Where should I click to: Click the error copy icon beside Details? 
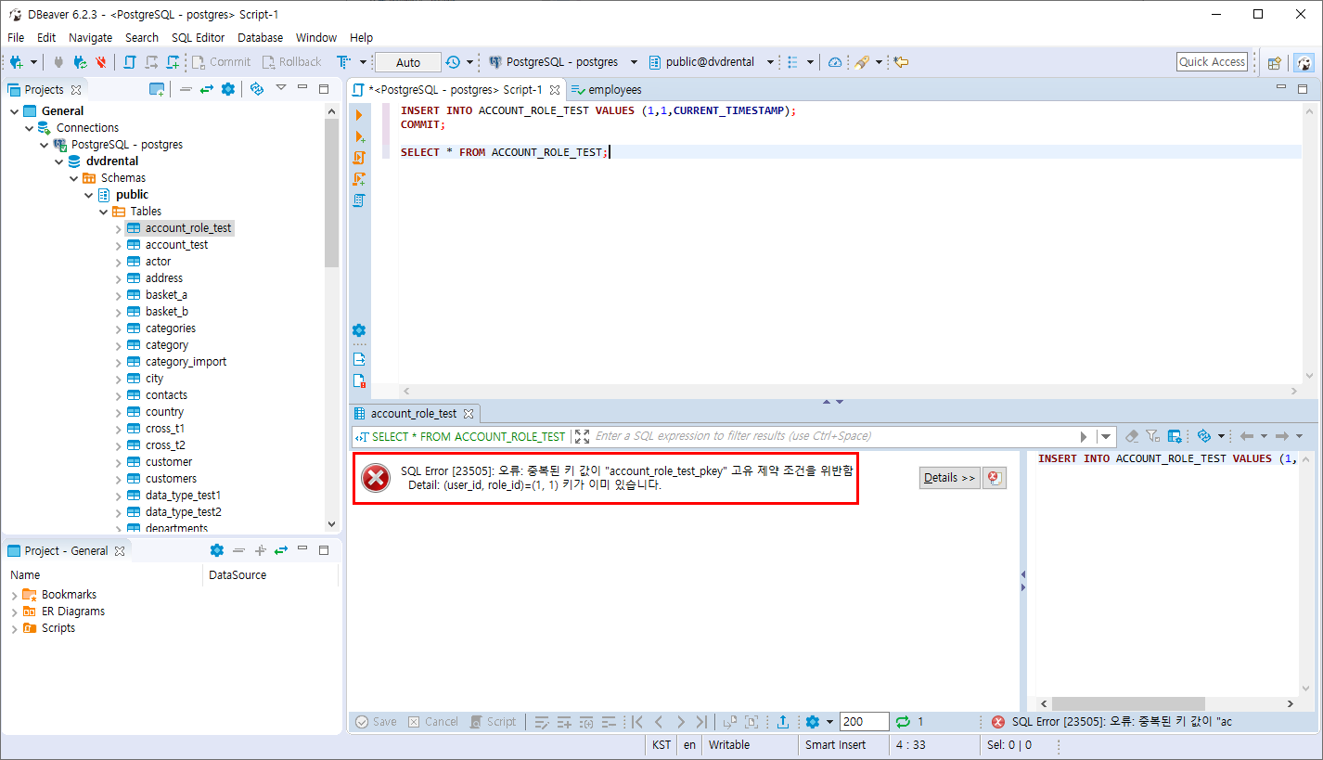pos(994,478)
